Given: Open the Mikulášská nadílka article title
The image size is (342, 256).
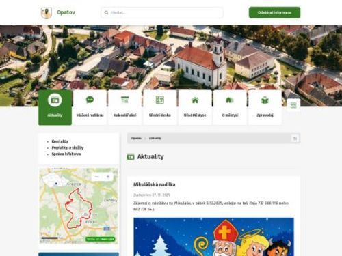Looking at the screenshot, I should 155,184.
